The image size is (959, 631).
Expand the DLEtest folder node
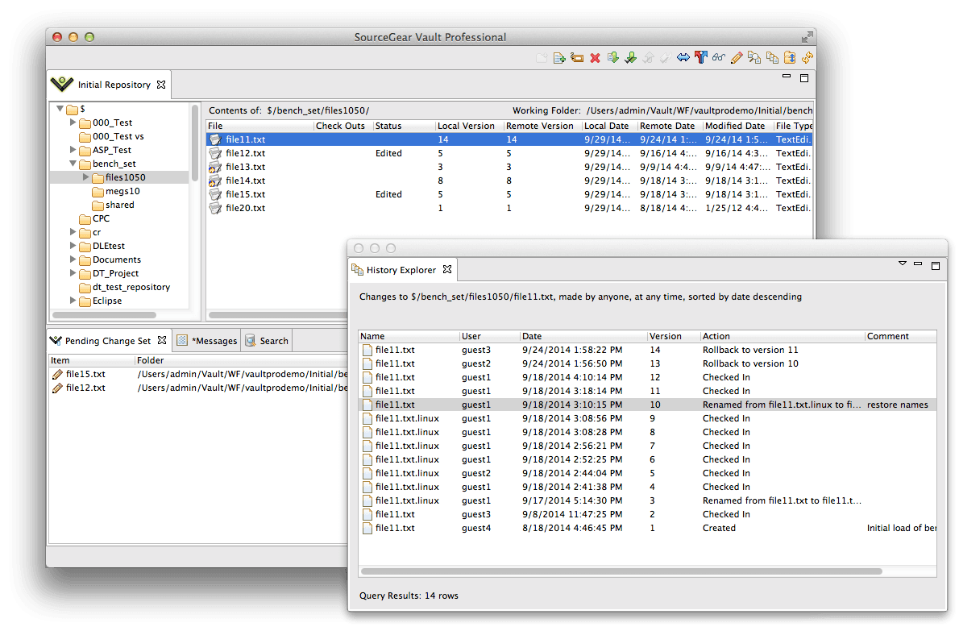click(73, 246)
